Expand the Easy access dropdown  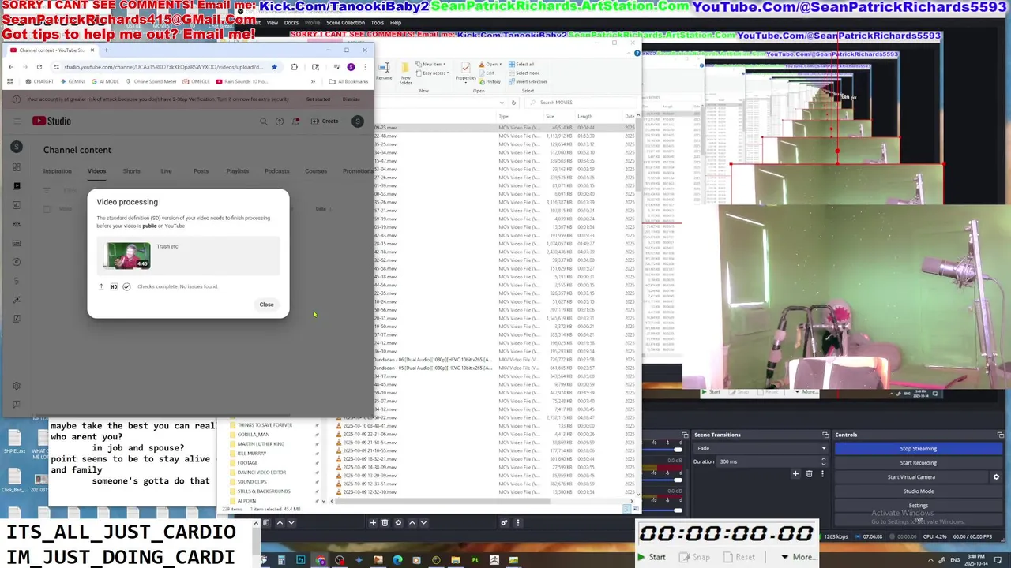pyautogui.click(x=434, y=73)
